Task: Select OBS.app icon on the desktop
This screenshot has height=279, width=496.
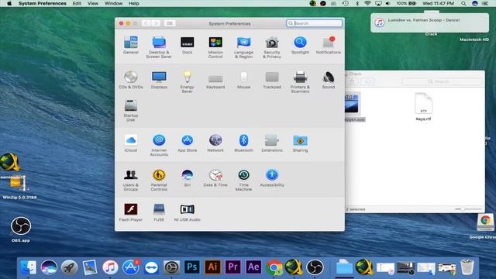Action: click(21, 229)
